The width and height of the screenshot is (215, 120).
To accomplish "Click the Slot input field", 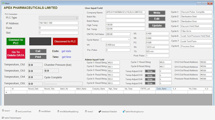I will [58, 33].
